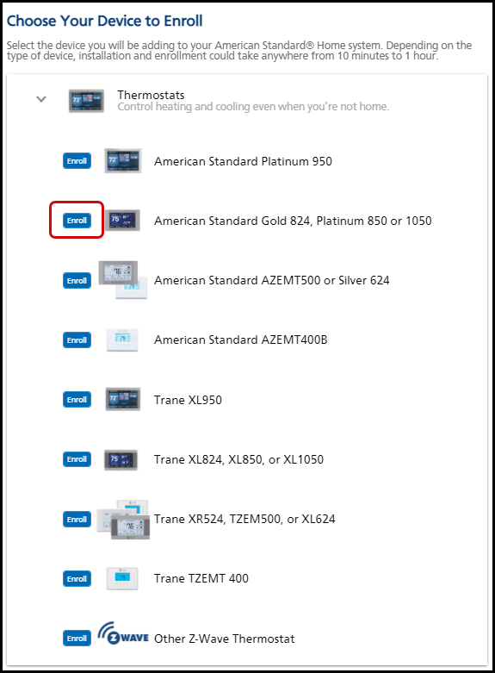Viewport: 495px width, 673px height.
Task: Click the Platinum 950 thermostat image
Action: click(123, 161)
